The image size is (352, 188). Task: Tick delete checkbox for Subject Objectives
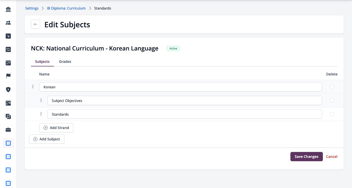(x=332, y=100)
